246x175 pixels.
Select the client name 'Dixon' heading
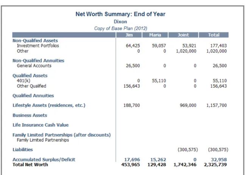120,22
